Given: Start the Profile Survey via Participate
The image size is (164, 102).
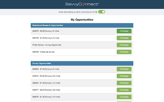Looking at the screenshot, I should point(124,45).
